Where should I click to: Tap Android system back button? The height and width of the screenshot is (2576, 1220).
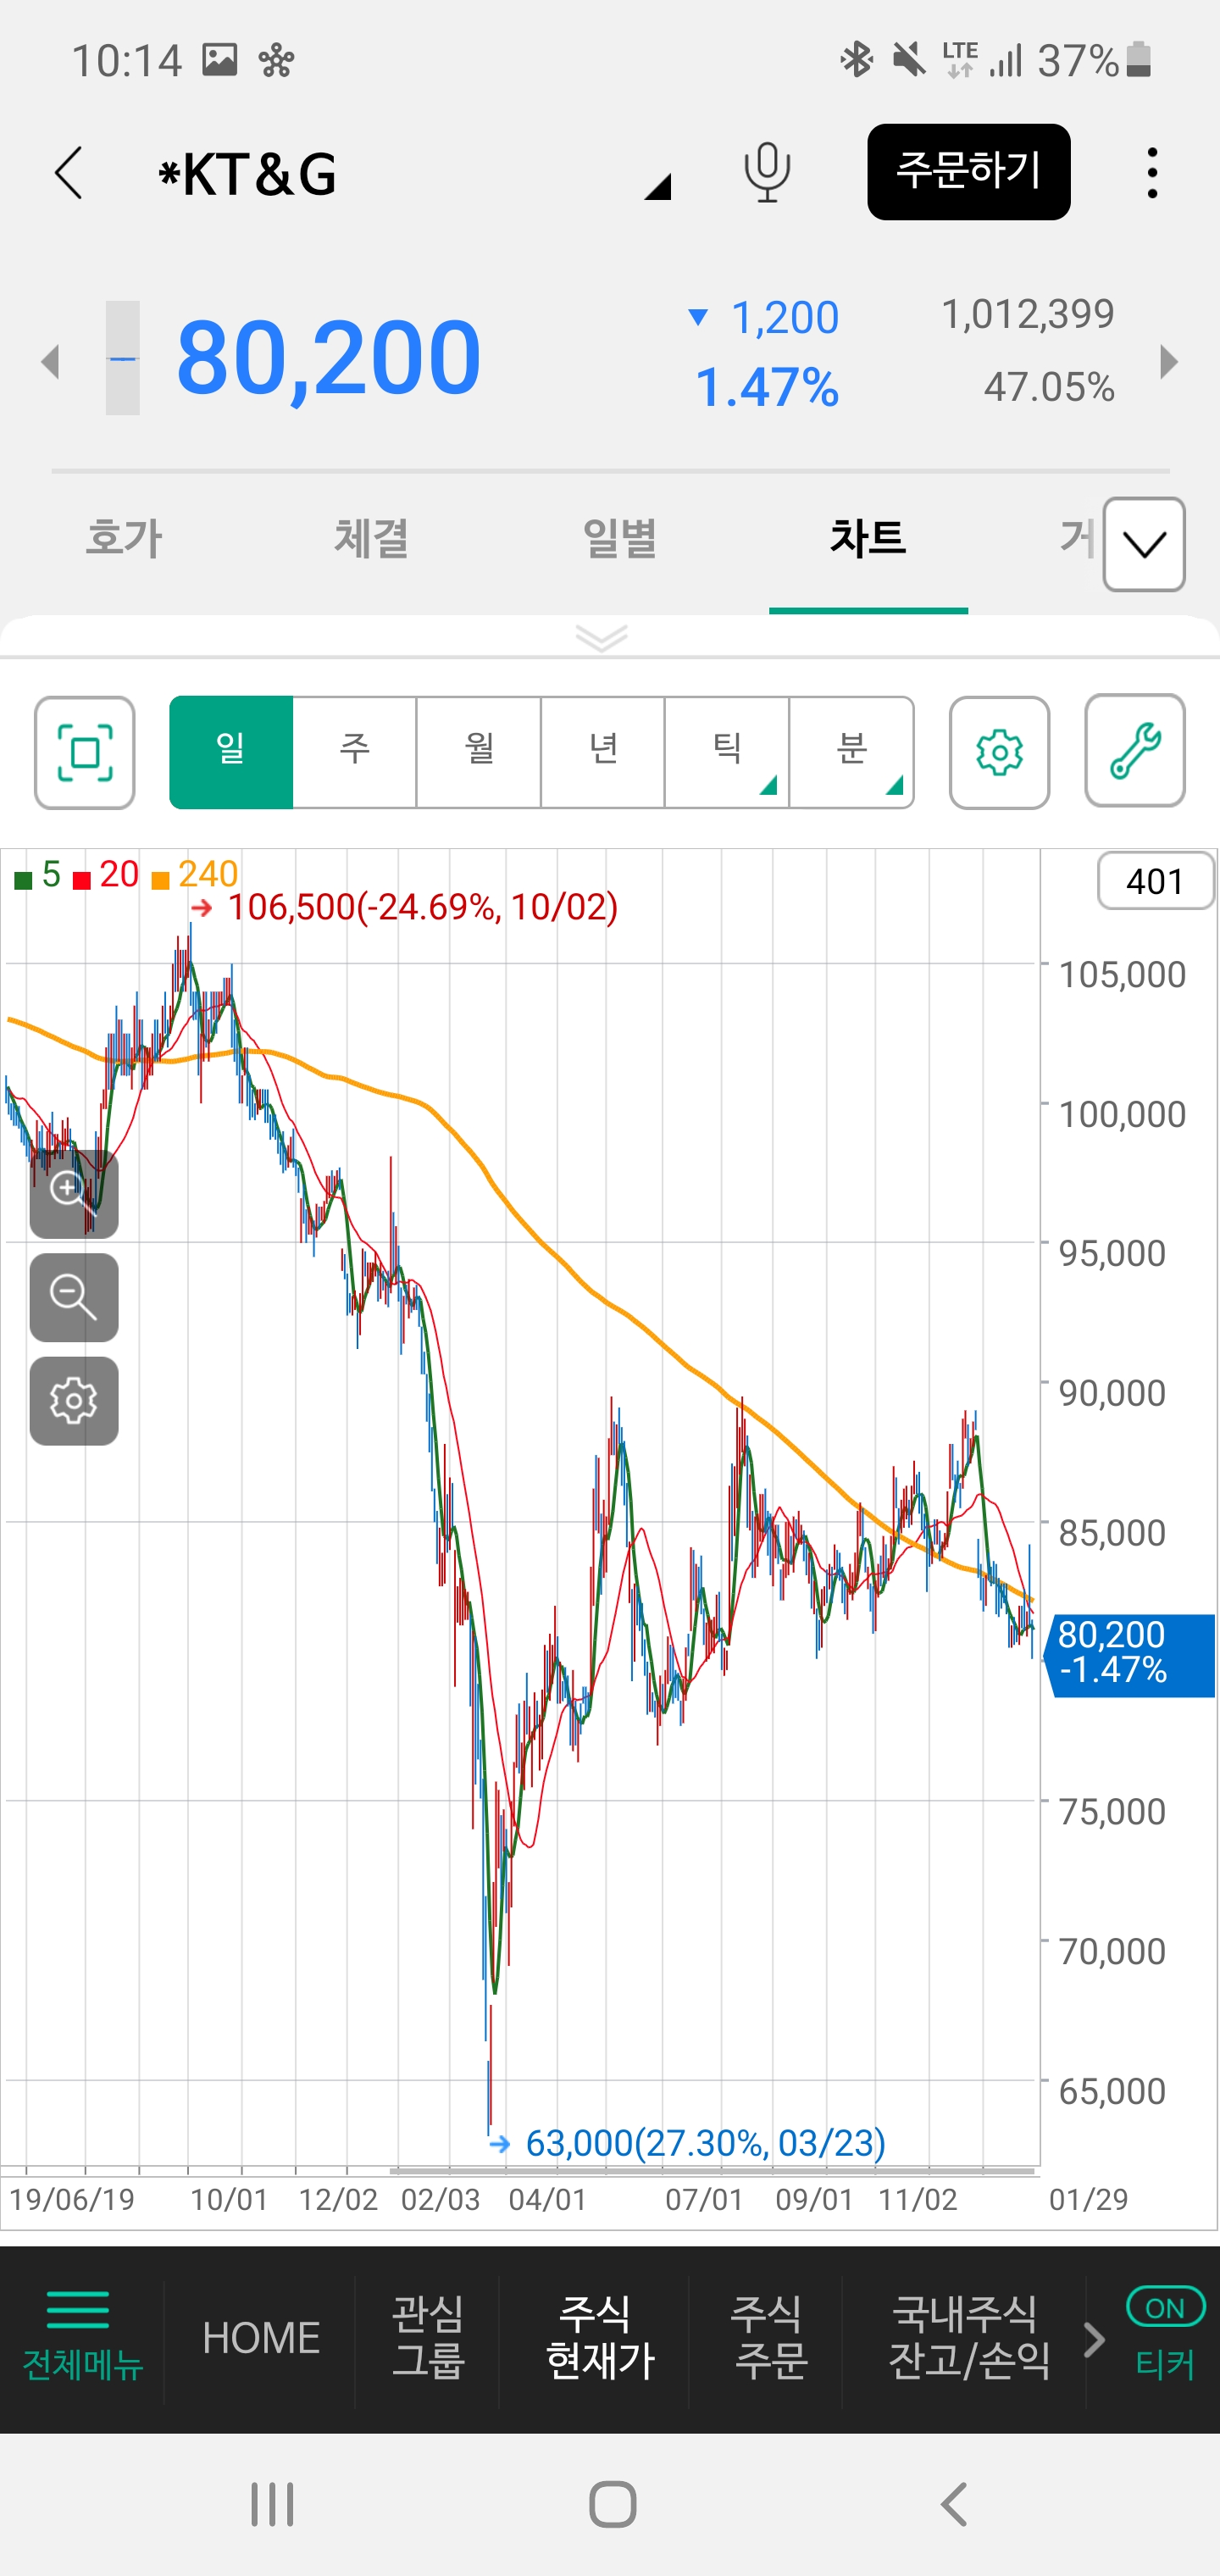(954, 2504)
